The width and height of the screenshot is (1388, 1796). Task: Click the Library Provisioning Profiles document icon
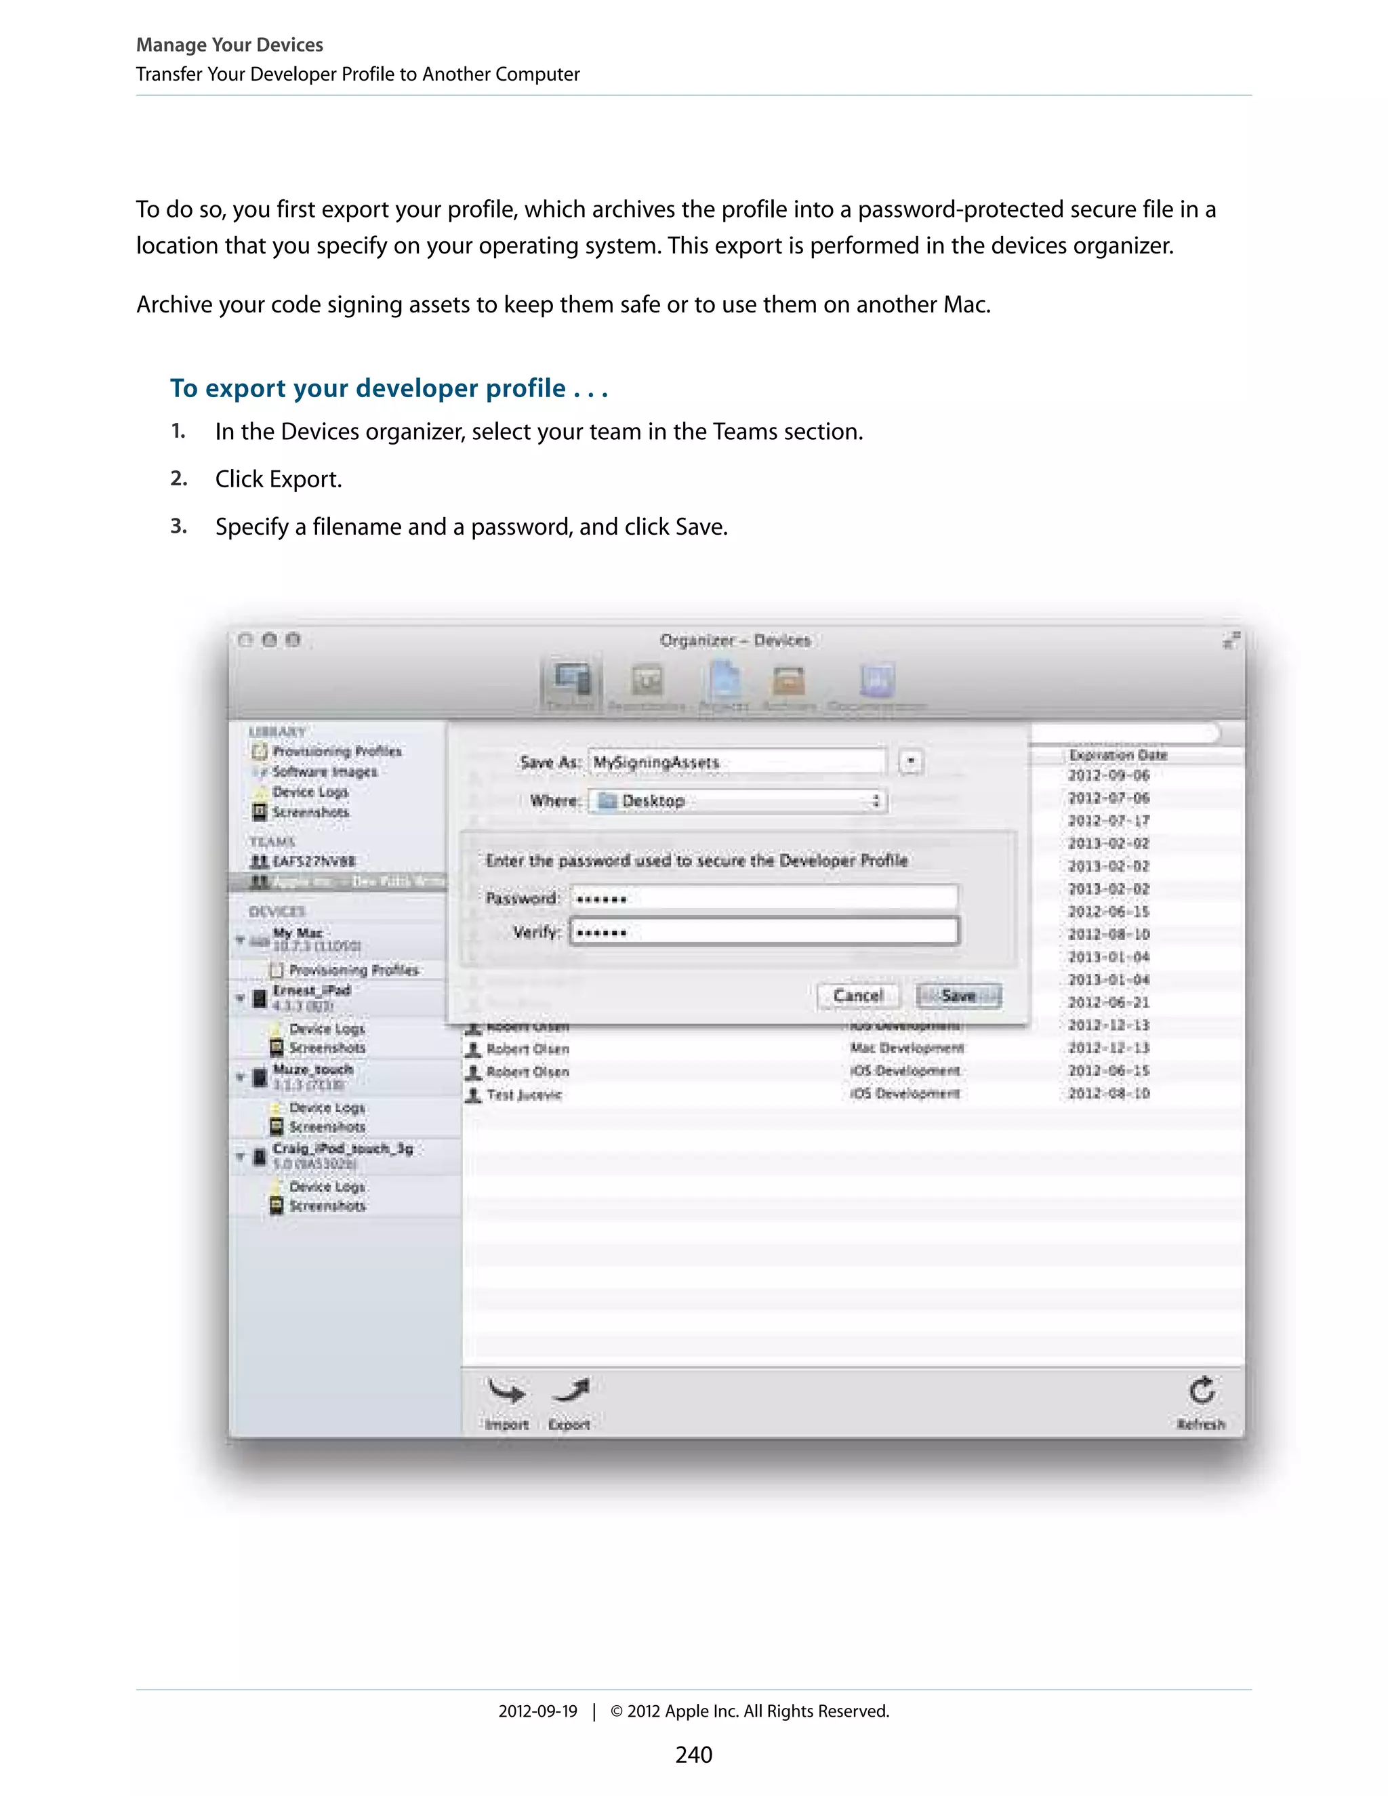(260, 751)
